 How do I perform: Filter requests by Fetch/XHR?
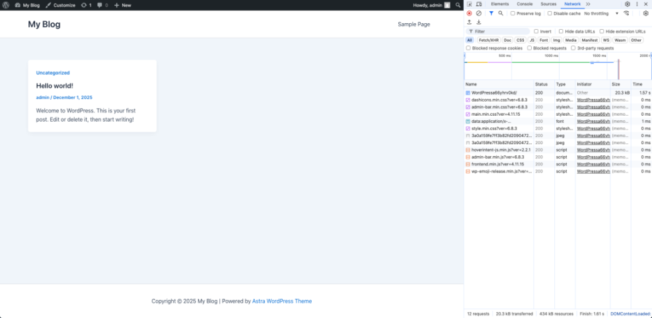488,40
